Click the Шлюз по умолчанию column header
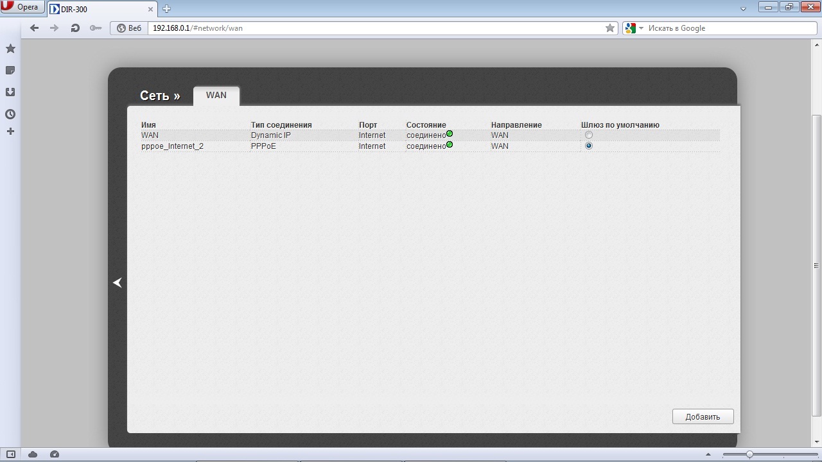The height and width of the screenshot is (462, 822). (620, 125)
